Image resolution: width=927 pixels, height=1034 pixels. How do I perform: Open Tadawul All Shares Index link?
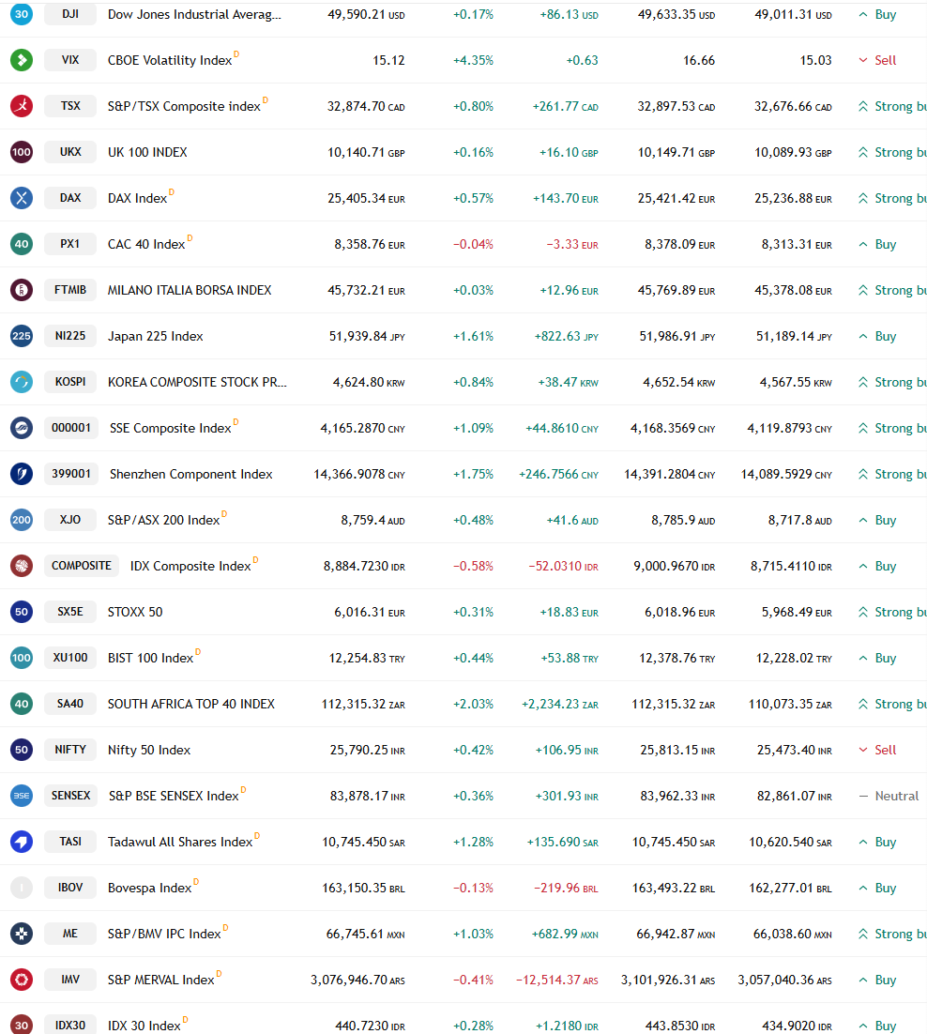(x=181, y=842)
